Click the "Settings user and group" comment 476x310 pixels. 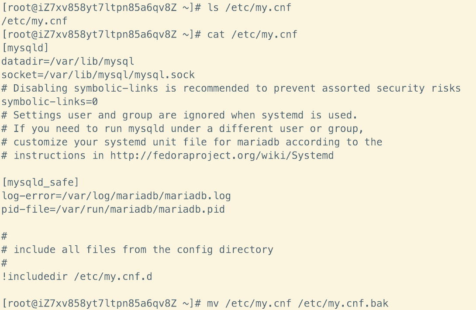179,115
